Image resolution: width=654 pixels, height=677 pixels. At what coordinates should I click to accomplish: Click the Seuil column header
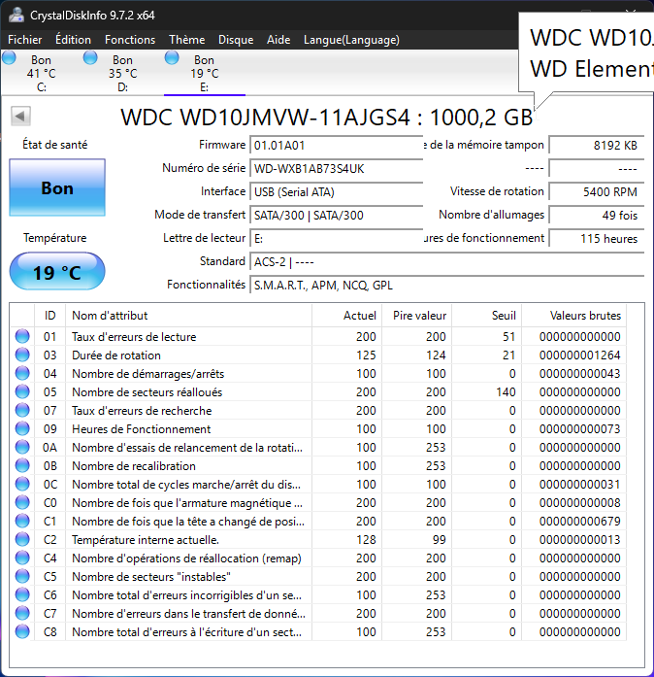[x=486, y=315]
